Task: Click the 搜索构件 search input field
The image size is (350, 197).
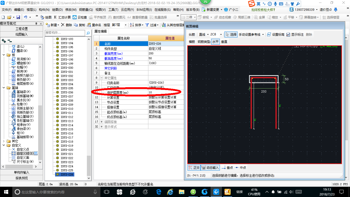Action: (x=65, y=33)
